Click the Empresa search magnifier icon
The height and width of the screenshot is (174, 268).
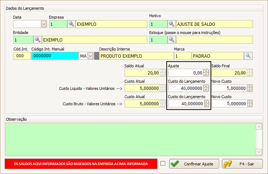pos(71,24)
